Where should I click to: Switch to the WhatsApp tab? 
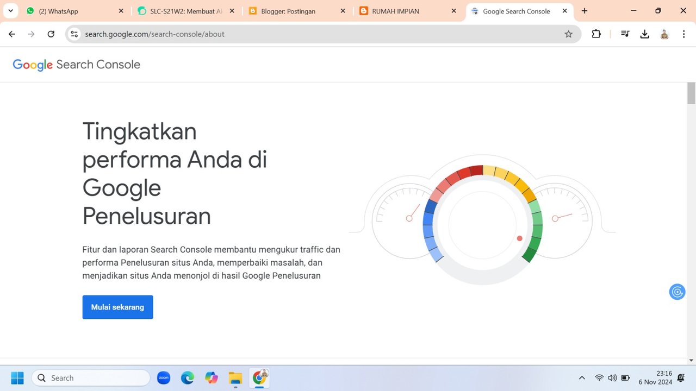click(74, 11)
